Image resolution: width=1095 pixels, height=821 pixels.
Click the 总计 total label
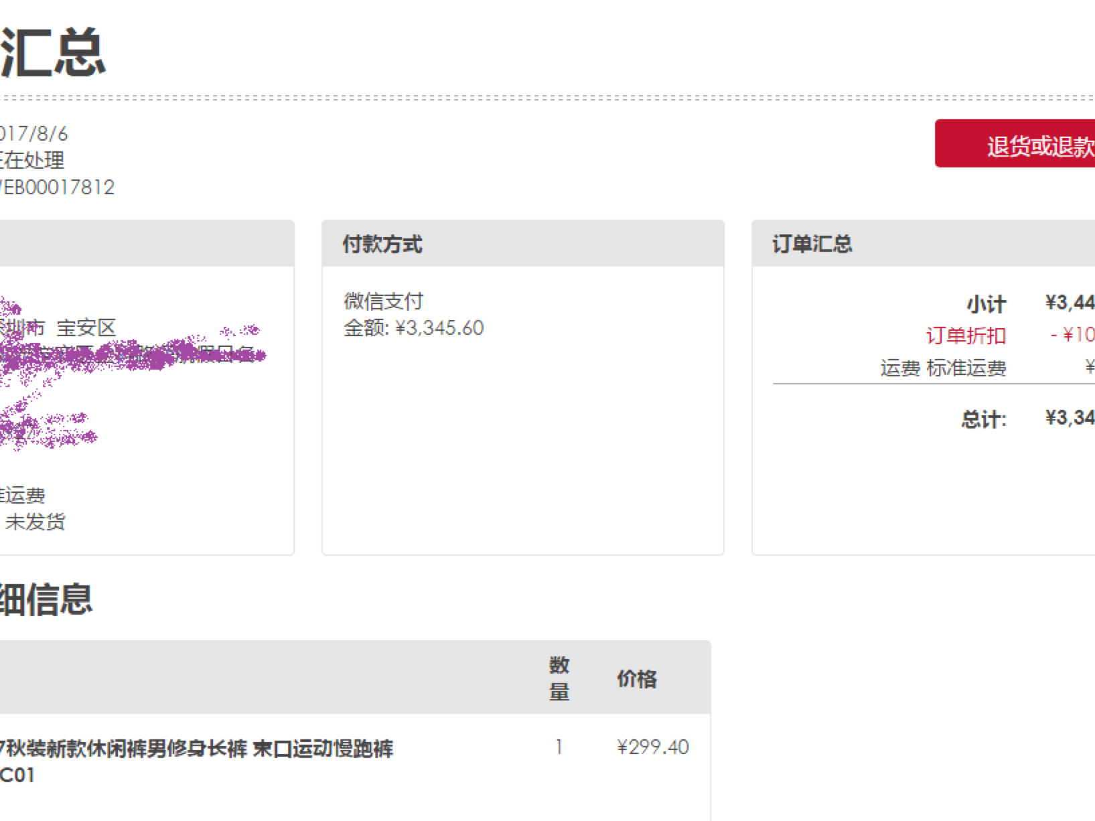[x=983, y=420]
